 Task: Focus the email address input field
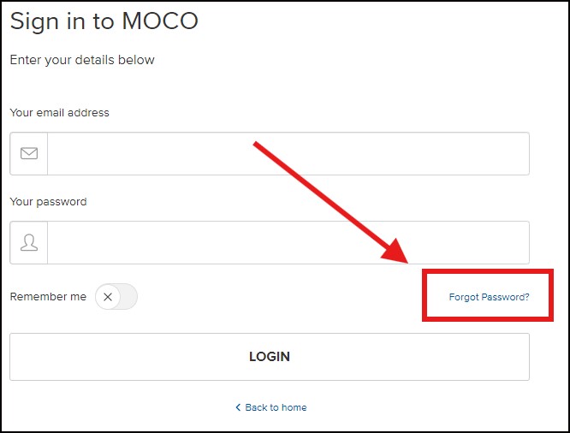click(288, 154)
